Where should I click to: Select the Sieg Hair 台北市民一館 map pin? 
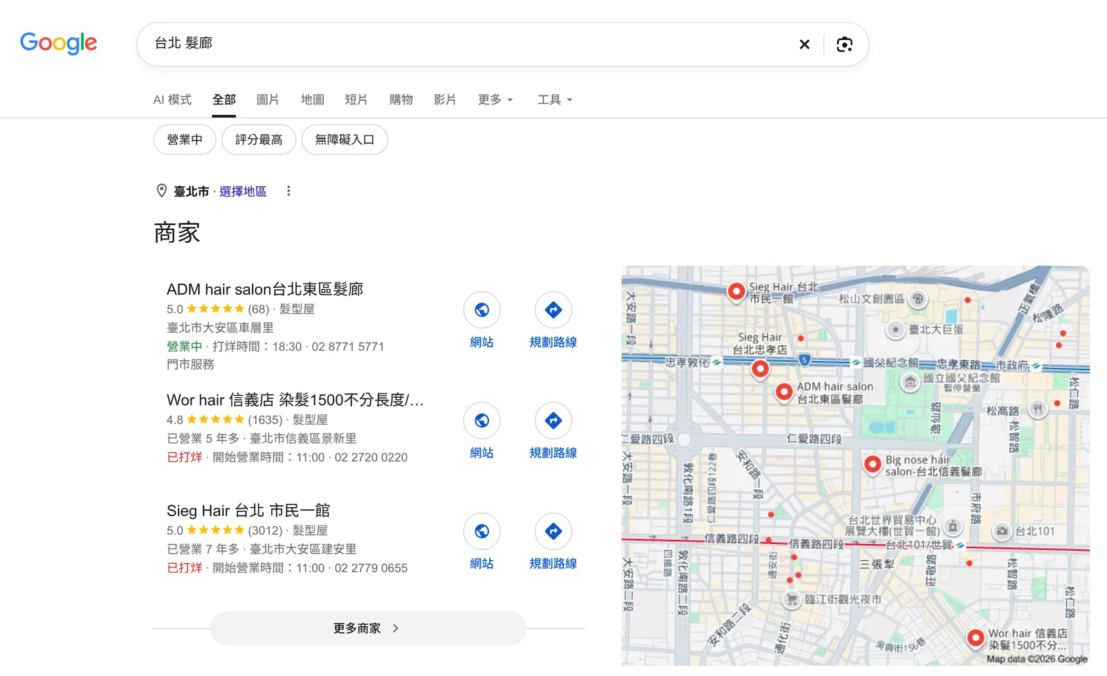coord(736,291)
